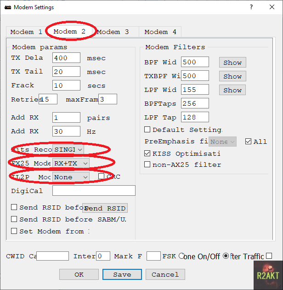The image size is (283, 290).
Task: Click the BPF Width input field
Action: [195, 62]
